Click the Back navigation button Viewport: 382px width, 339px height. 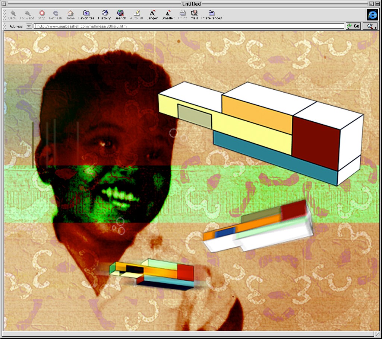tap(12, 15)
